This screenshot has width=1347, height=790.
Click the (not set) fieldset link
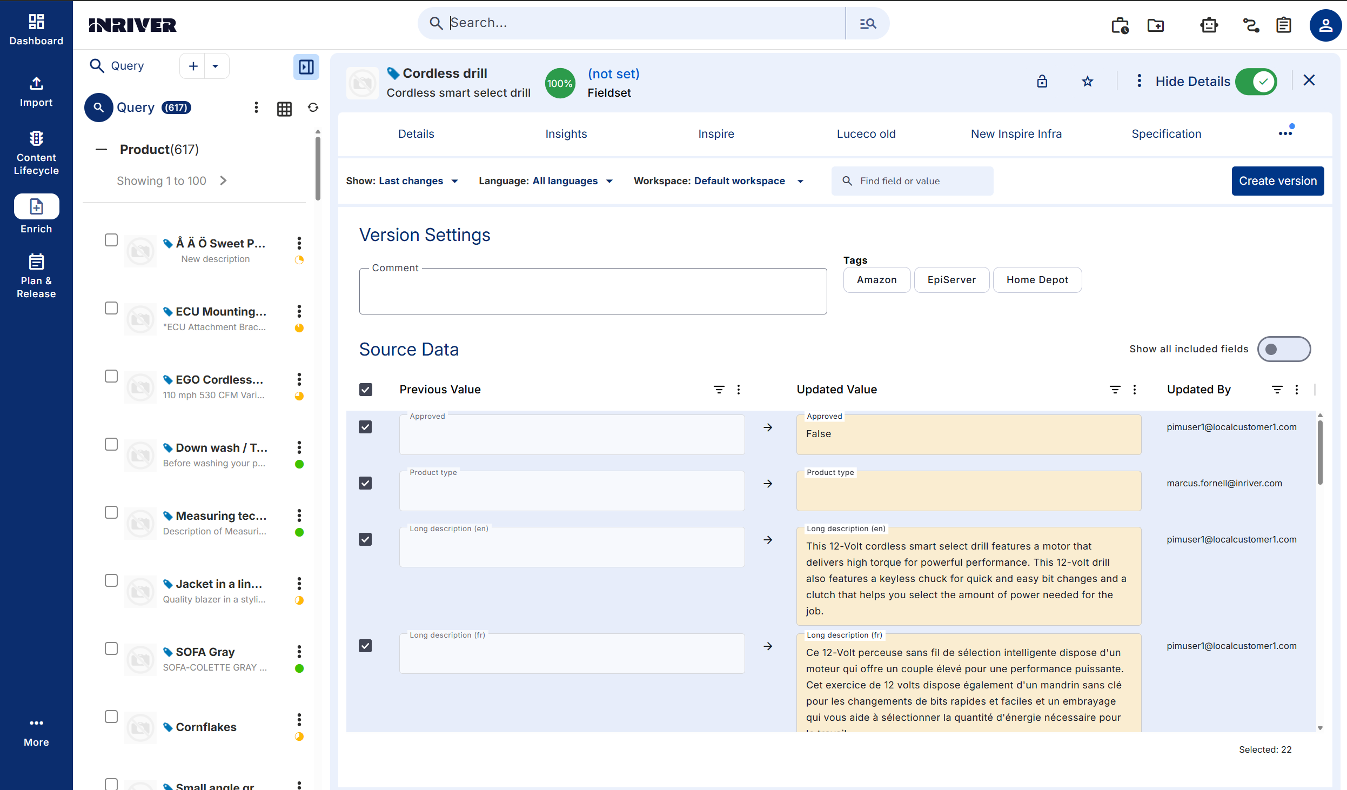point(613,74)
